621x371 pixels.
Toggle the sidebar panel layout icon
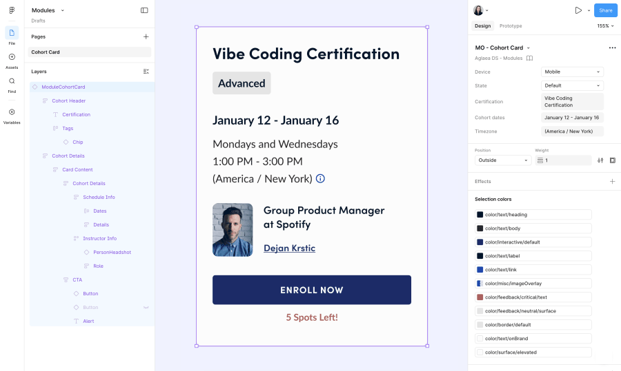(x=145, y=10)
